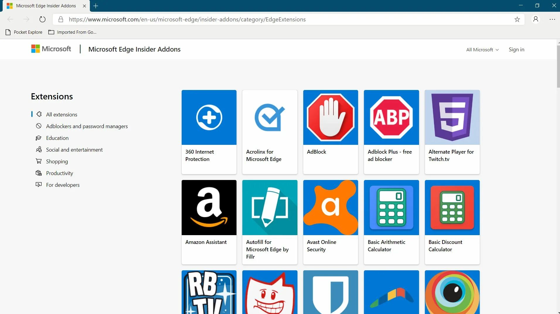The height and width of the screenshot is (314, 560).
Task: Reload the page with the refresh icon
Action: (x=42, y=19)
